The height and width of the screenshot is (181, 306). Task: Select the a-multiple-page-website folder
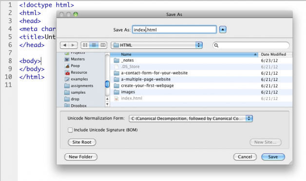click(201, 79)
